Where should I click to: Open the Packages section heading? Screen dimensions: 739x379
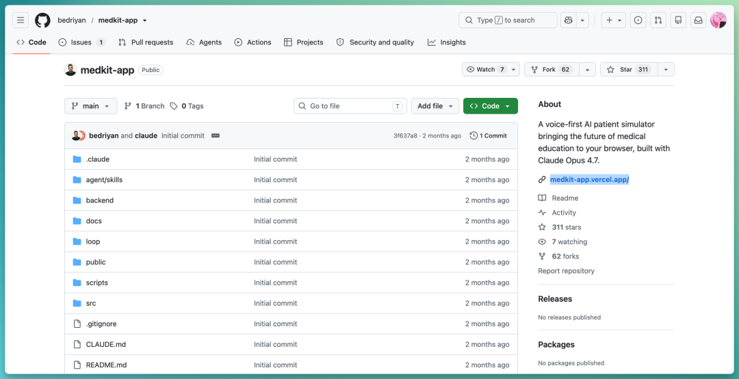[x=556, y=345]
